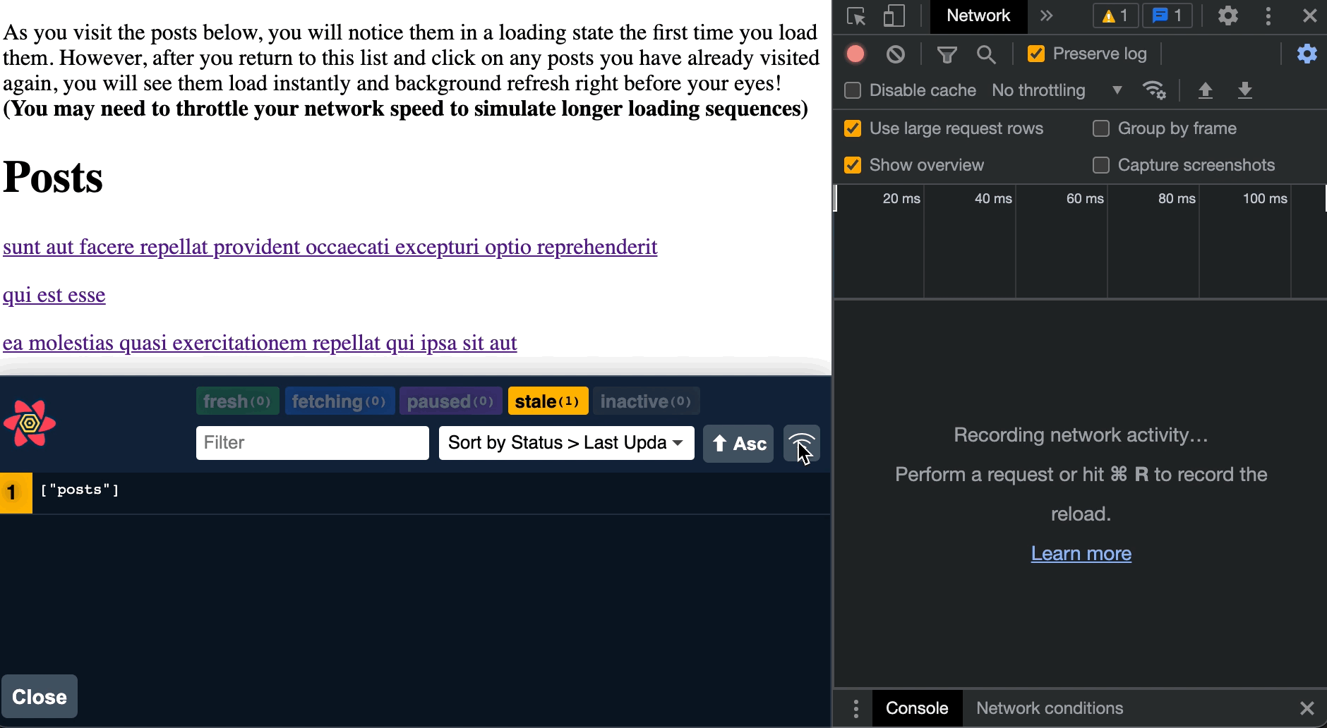Toggle the device toolbar icon
The height and width of the screenshot is (728, 1327).
coord(894,16)
